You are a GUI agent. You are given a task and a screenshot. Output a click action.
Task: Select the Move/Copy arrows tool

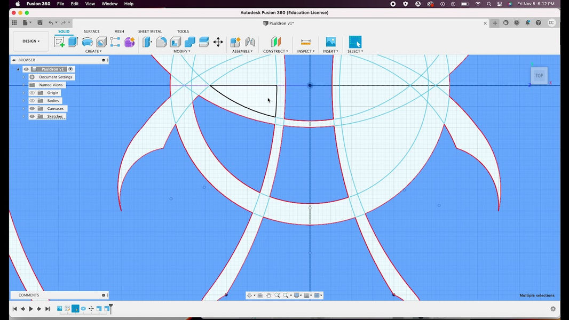click(x=218, y=42)
